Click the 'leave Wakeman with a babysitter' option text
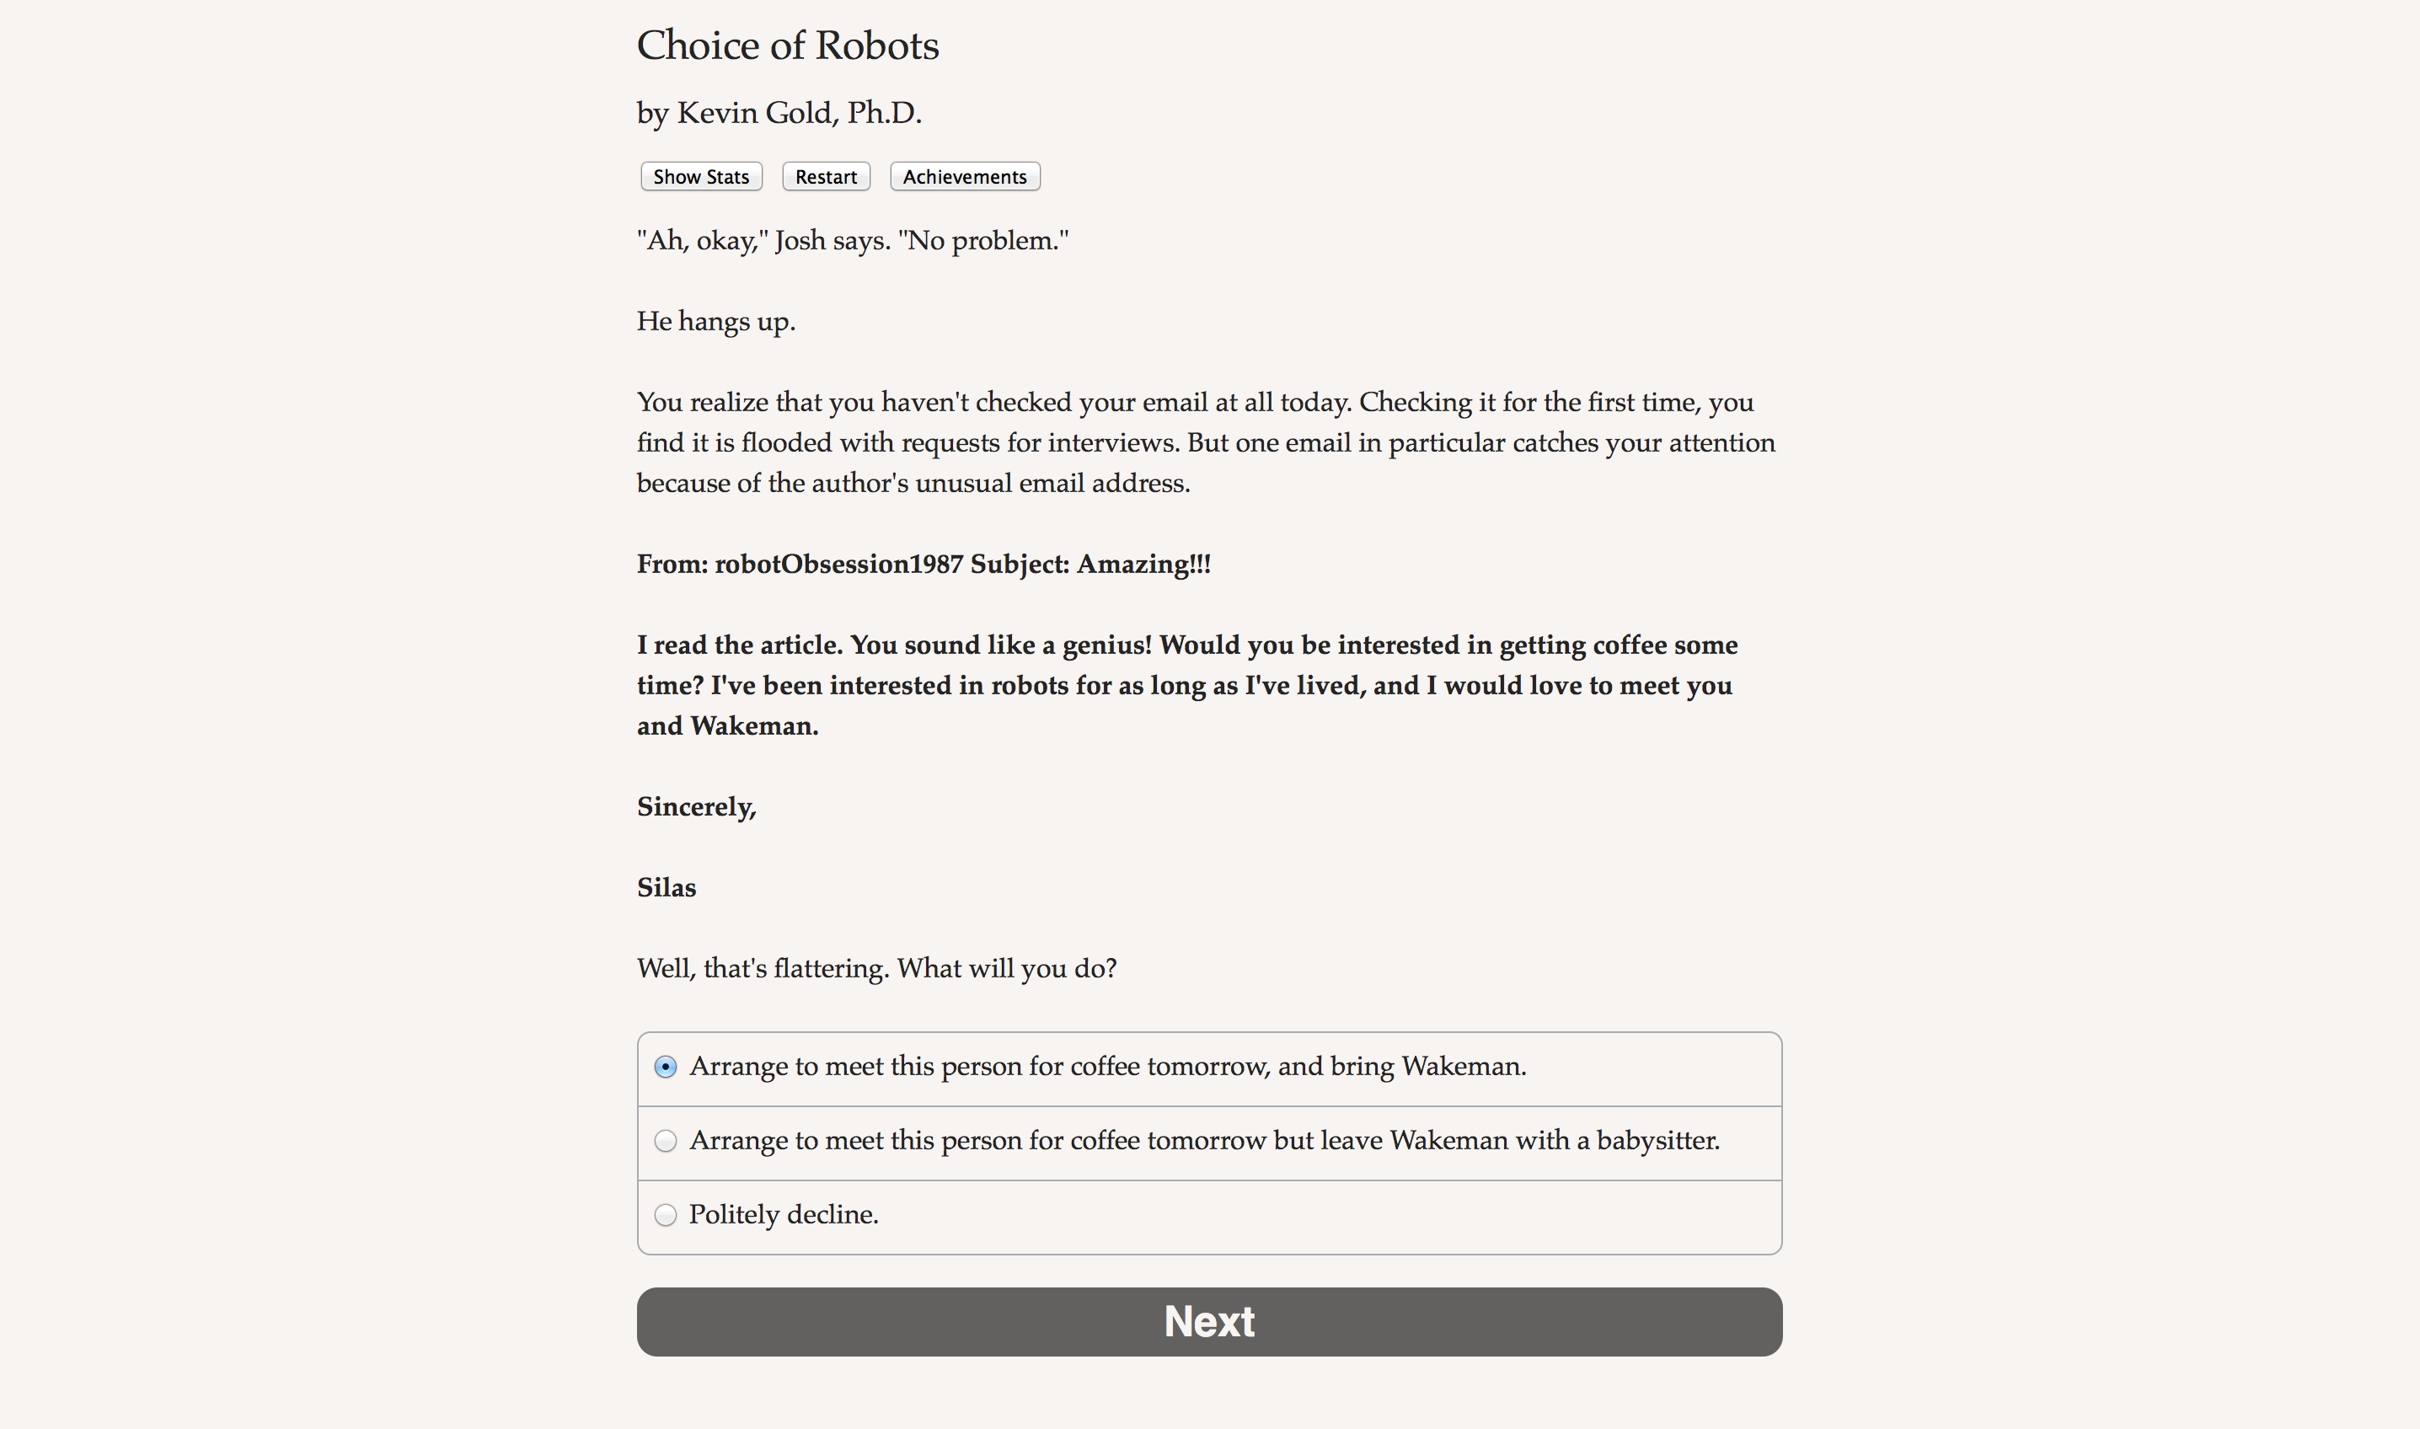2420x1429 pixels. pos(1204,1141)
